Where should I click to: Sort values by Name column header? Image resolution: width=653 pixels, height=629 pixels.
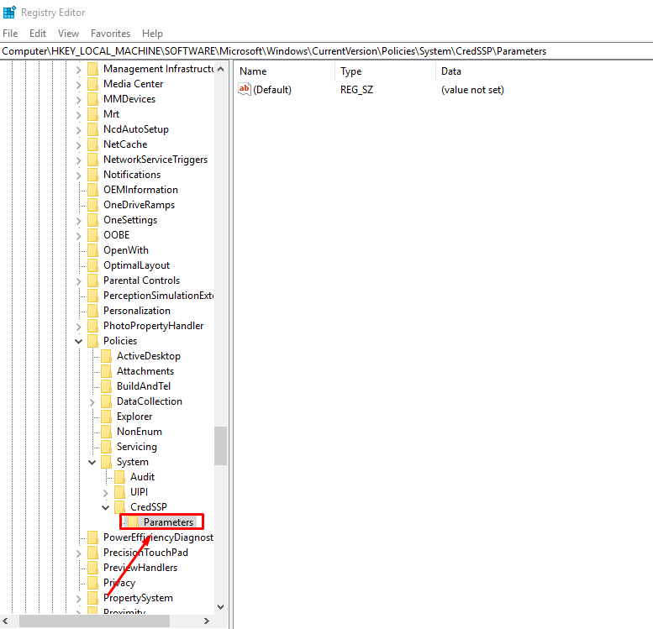pyautogui.click(x=253, y=71)
